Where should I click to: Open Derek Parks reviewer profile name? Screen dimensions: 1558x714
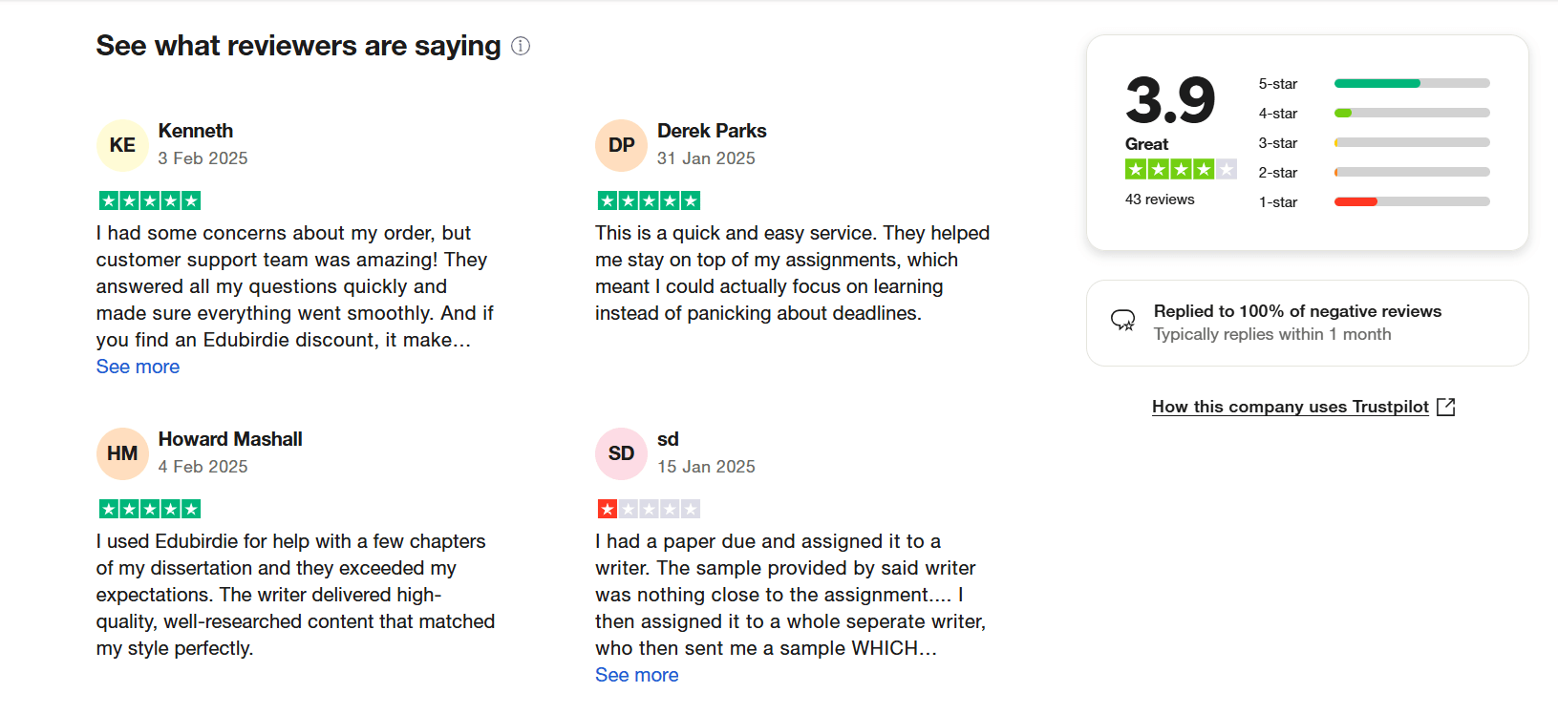click(x=712, y=131)
